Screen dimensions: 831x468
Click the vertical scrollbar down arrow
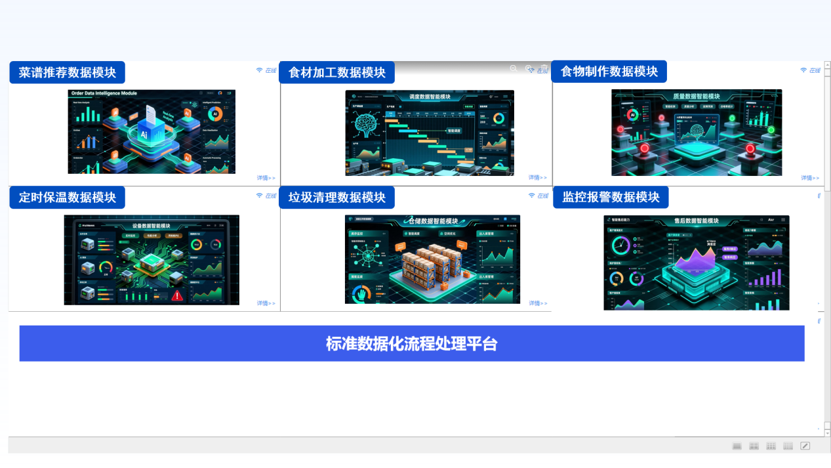827,433
